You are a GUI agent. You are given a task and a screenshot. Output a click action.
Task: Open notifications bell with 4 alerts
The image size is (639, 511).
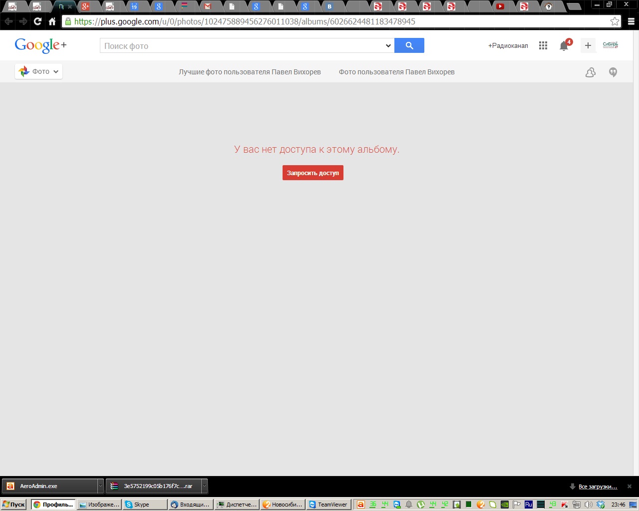click(x=564, y=46)
